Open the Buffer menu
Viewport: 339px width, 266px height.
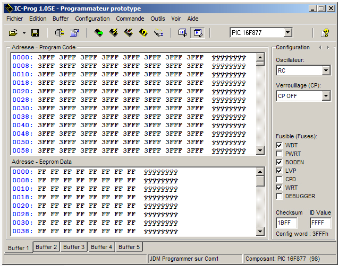61,19
